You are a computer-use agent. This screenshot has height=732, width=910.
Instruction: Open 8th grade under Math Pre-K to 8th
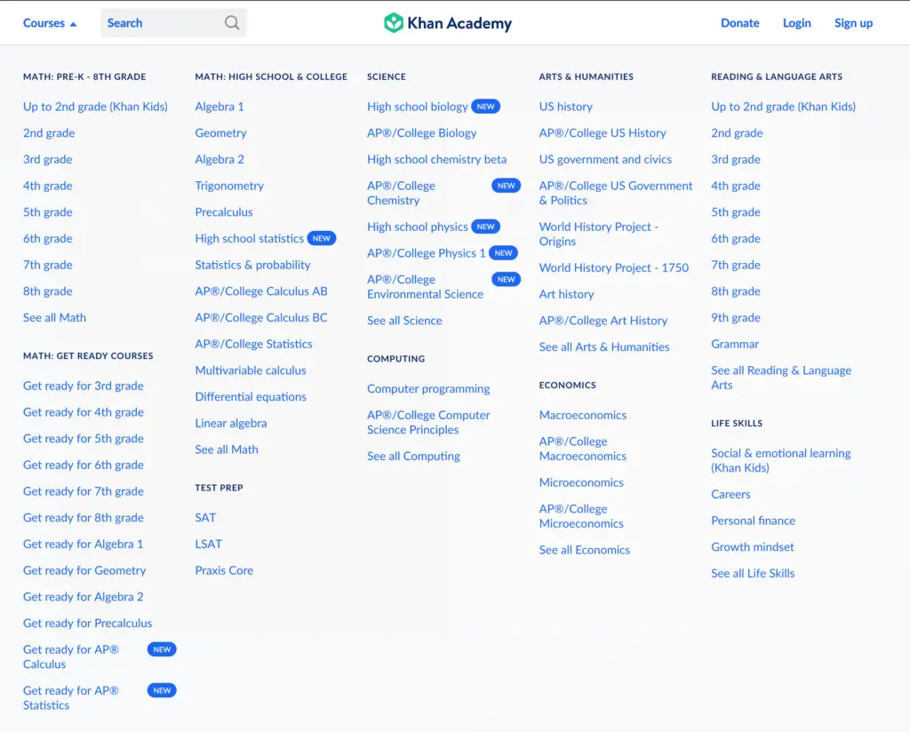[x=48, y=291]
